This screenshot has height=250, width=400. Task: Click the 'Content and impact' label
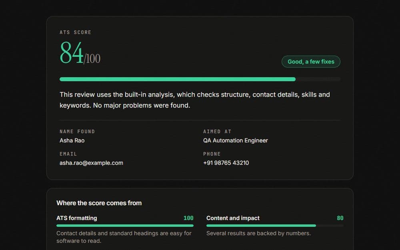click(x=233, y=218)
